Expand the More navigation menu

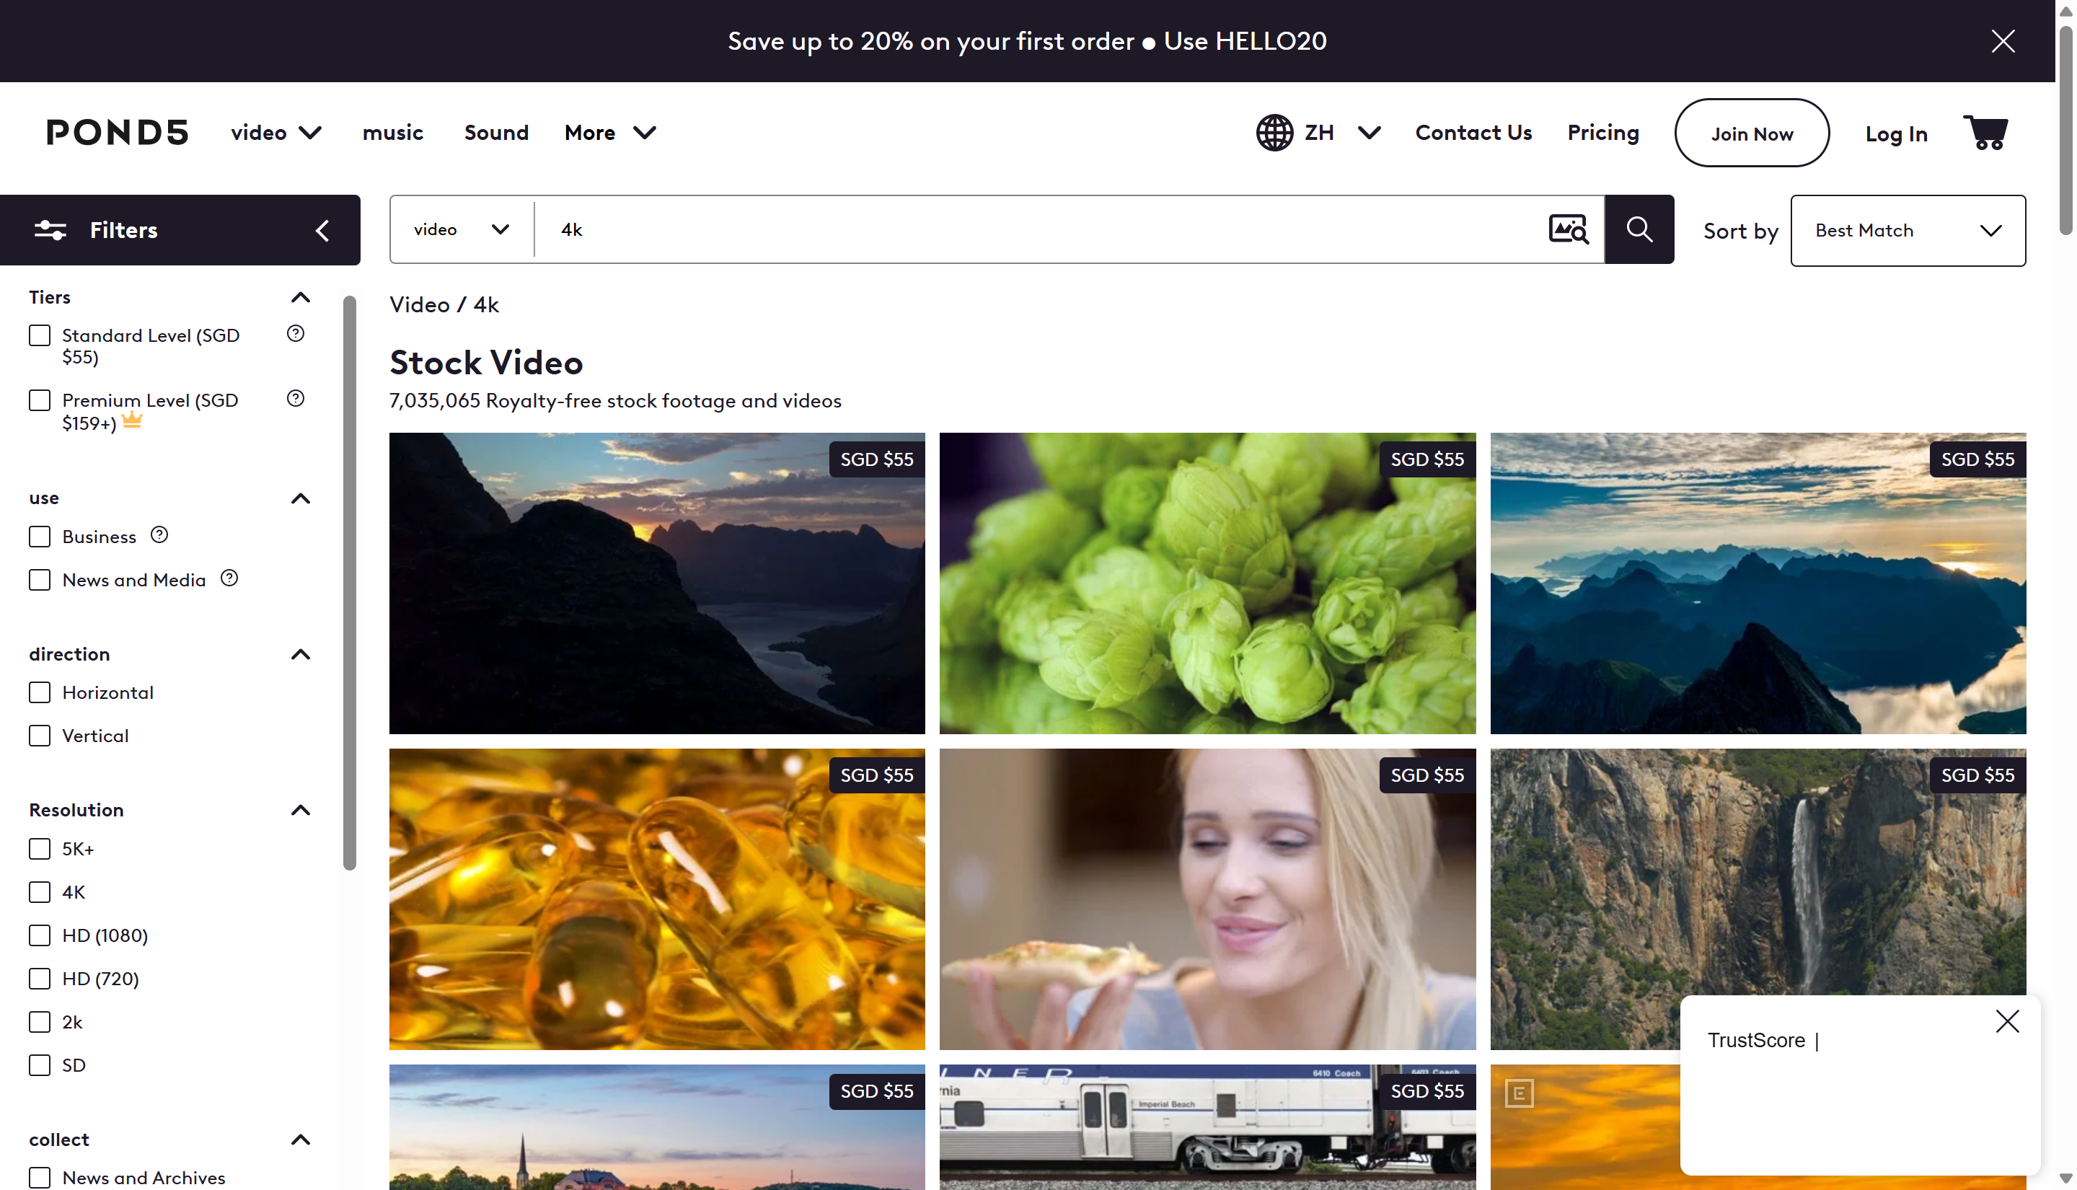(609, 133)
